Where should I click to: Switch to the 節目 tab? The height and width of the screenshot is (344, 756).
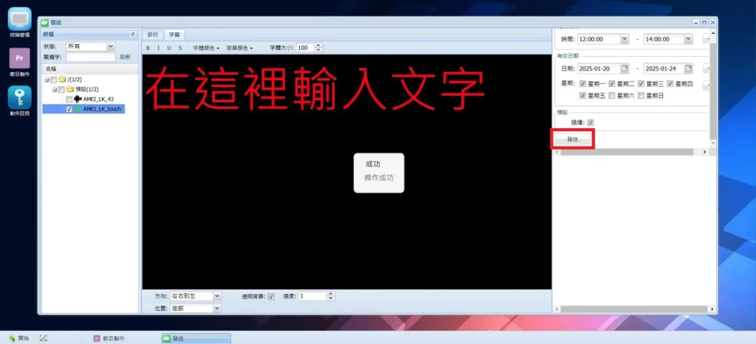click(x=153, y=35)
